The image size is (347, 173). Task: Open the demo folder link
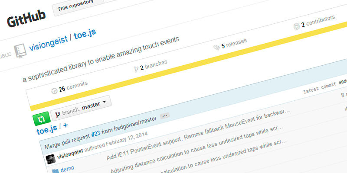66,168
